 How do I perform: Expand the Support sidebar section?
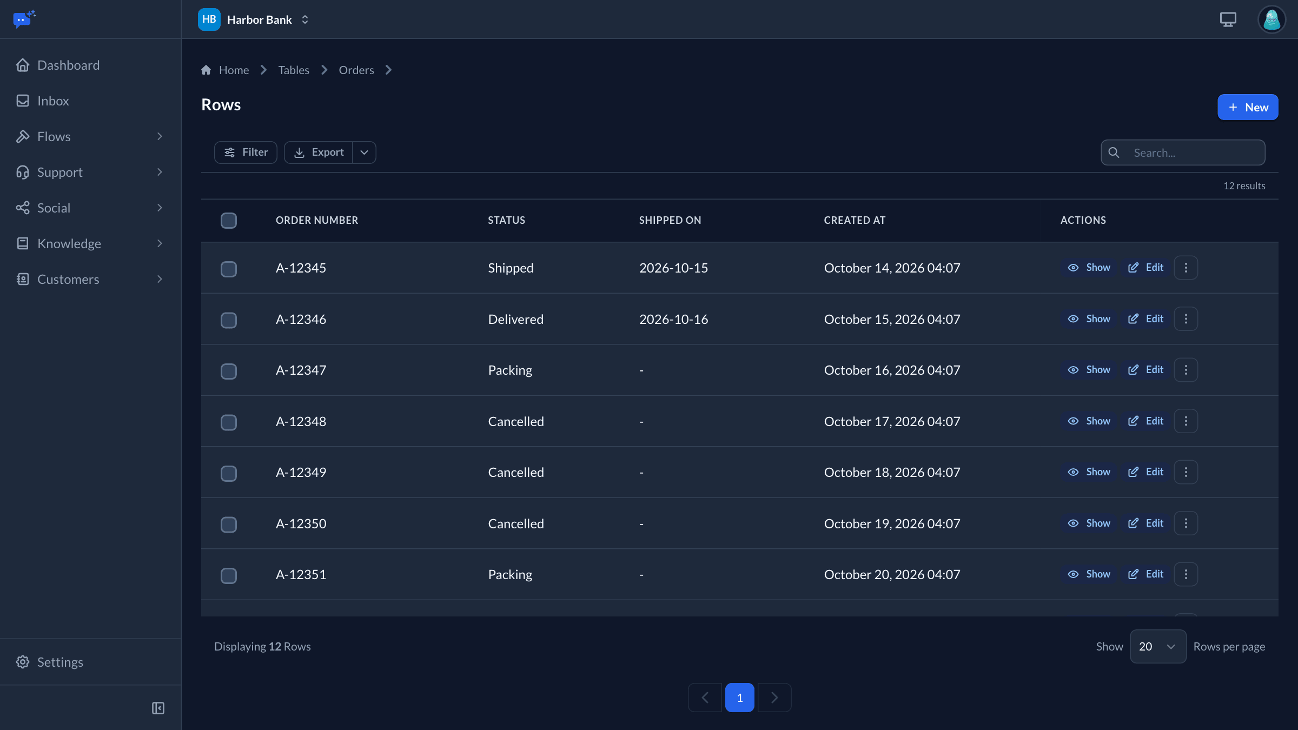[90, 172]
